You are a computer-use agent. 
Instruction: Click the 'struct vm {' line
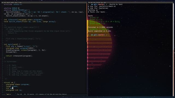click(x=9, y=82)
